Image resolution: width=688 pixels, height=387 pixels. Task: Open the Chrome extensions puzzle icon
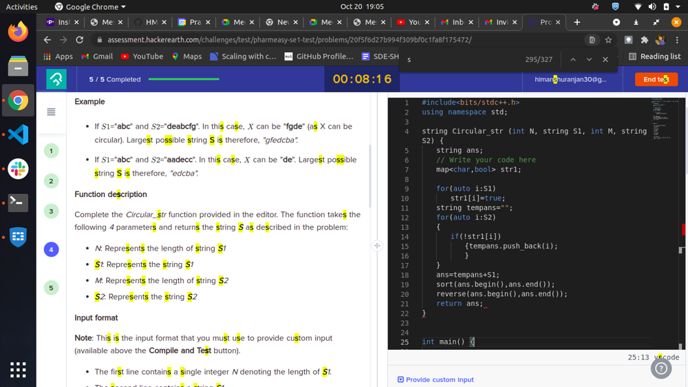coord(644,40)
